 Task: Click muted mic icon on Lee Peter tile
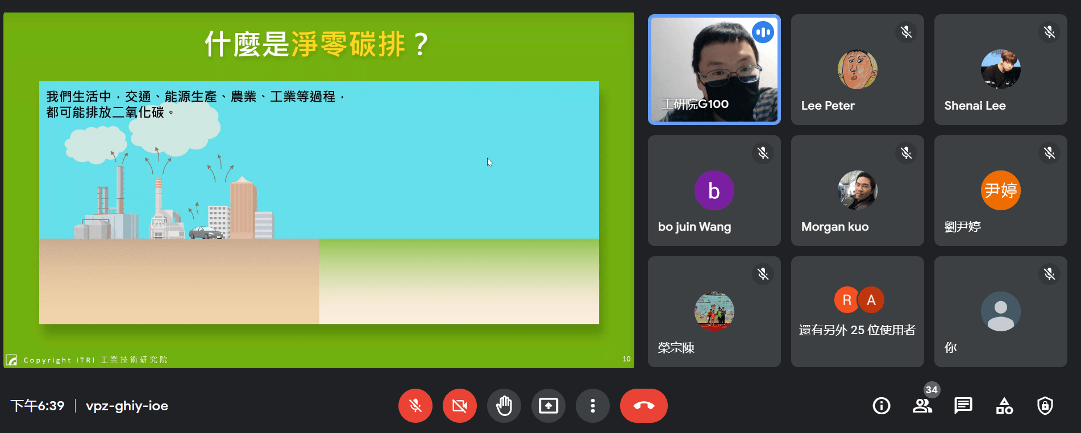click(907, 32)
